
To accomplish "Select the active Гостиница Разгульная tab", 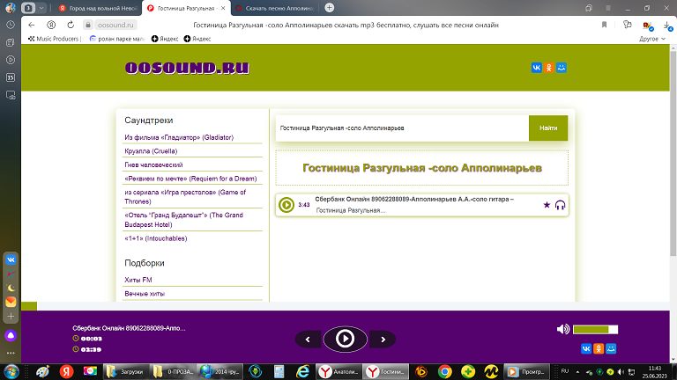I will (x=185, y=8).
